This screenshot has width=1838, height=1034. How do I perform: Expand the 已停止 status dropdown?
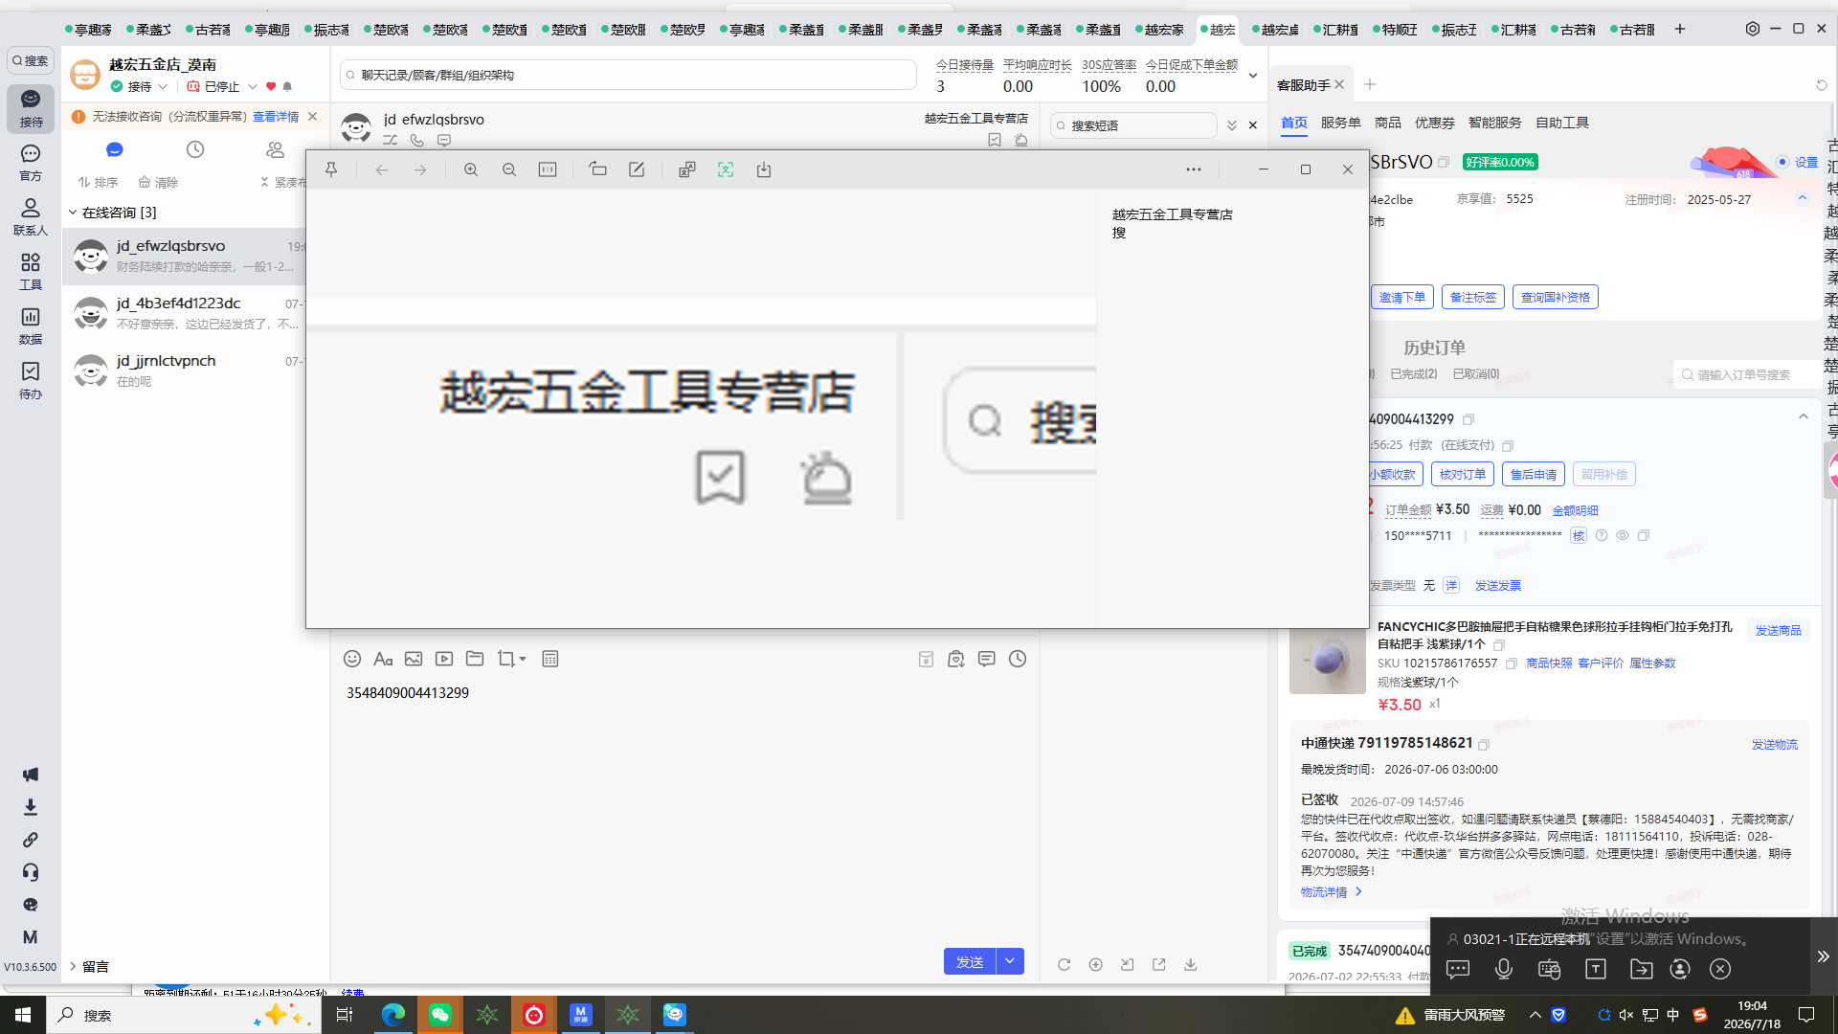pos(253,86)
